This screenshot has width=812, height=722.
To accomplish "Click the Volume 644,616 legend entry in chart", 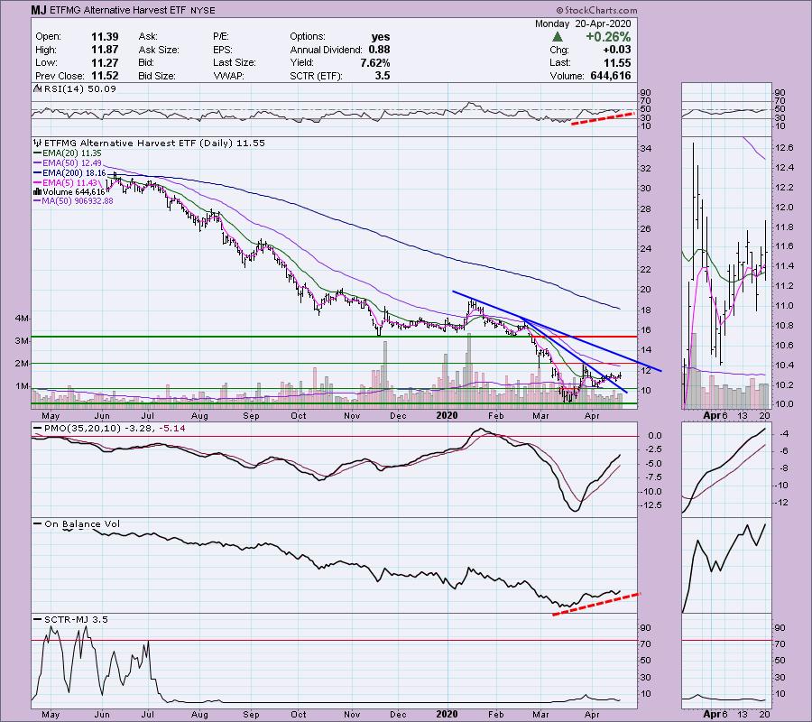I will point(69,192).
